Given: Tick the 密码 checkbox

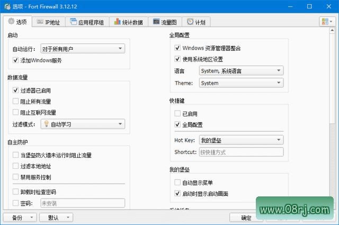Looking at the screenshot, I should tap(15, 203).
